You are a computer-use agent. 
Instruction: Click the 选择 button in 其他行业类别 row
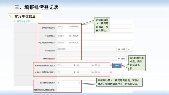click(x=121, y=59)
